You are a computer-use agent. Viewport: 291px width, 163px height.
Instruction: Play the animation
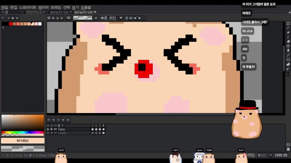point(58,120)
